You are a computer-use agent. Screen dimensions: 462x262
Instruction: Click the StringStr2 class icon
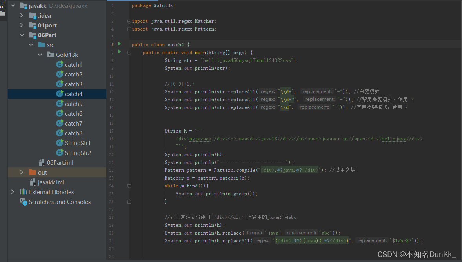point(60,152)
